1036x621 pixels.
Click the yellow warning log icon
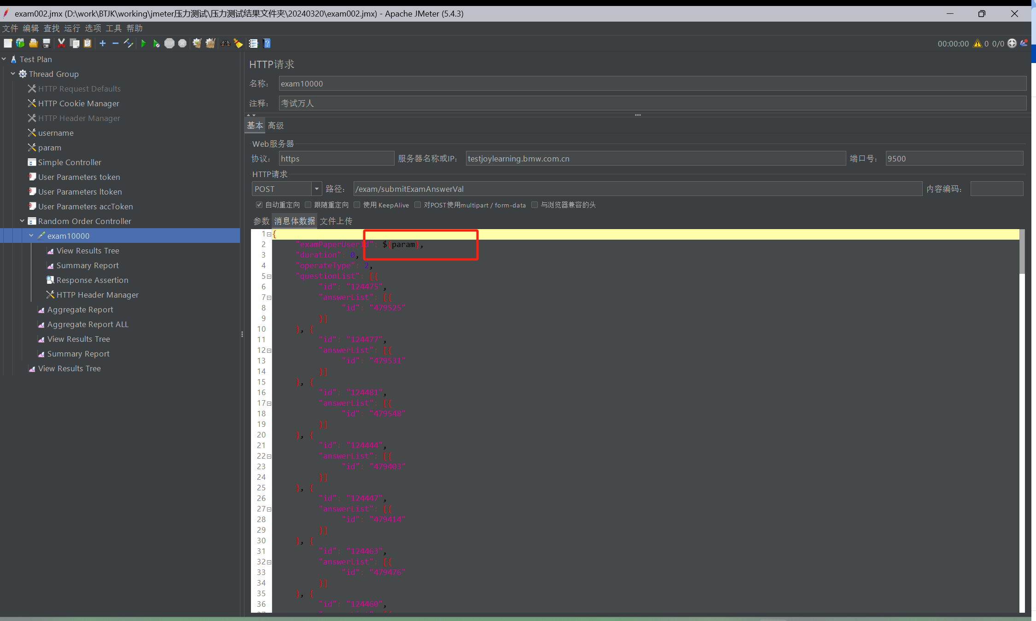click(x=977, y=43)
